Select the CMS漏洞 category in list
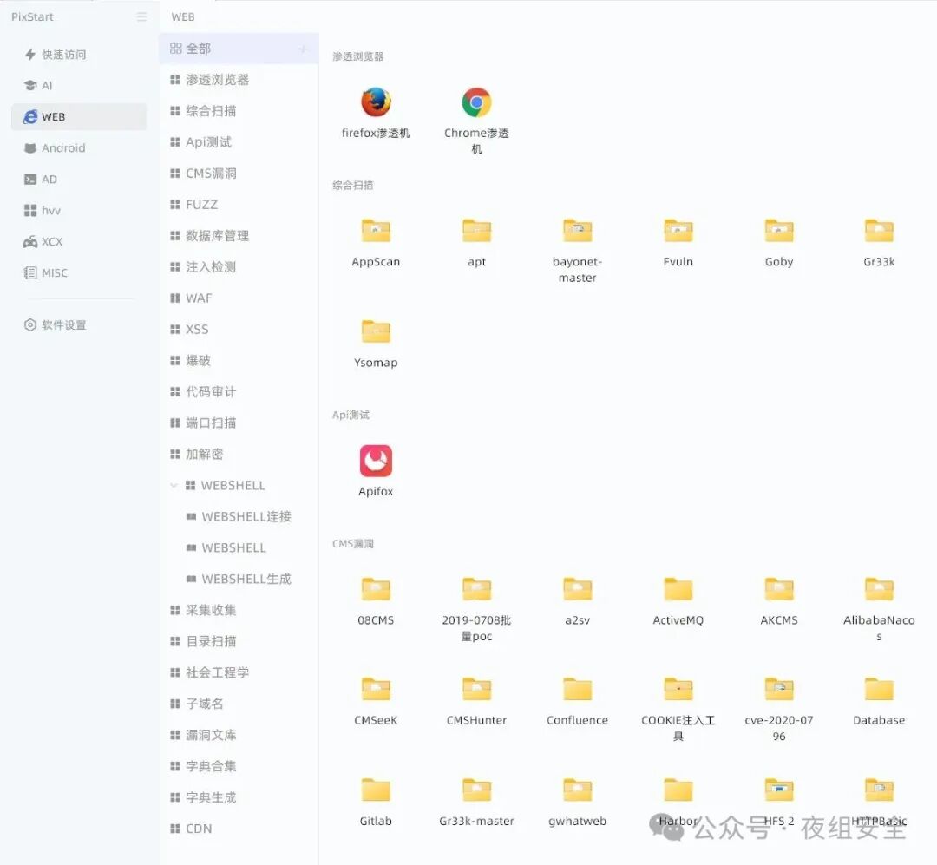This screenshot has height=865, width=937. point(239,174)
